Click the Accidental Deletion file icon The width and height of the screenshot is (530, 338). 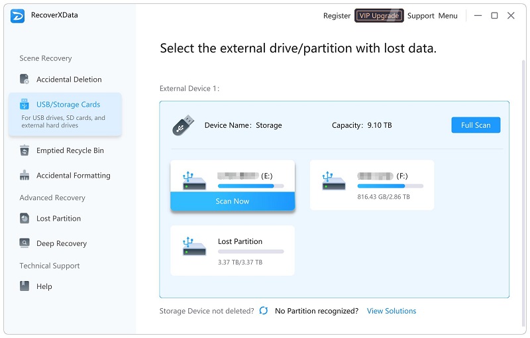click(25, 80)
